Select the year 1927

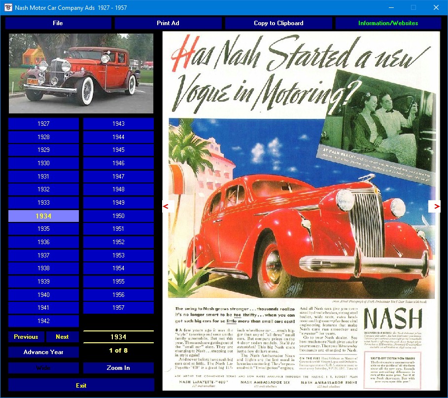click(43, 124)
